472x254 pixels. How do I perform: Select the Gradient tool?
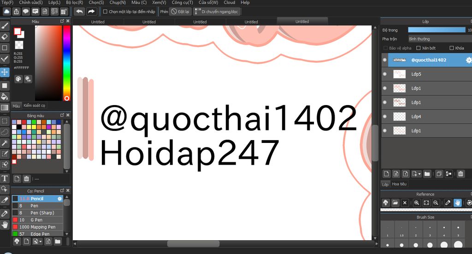(5, 107)
